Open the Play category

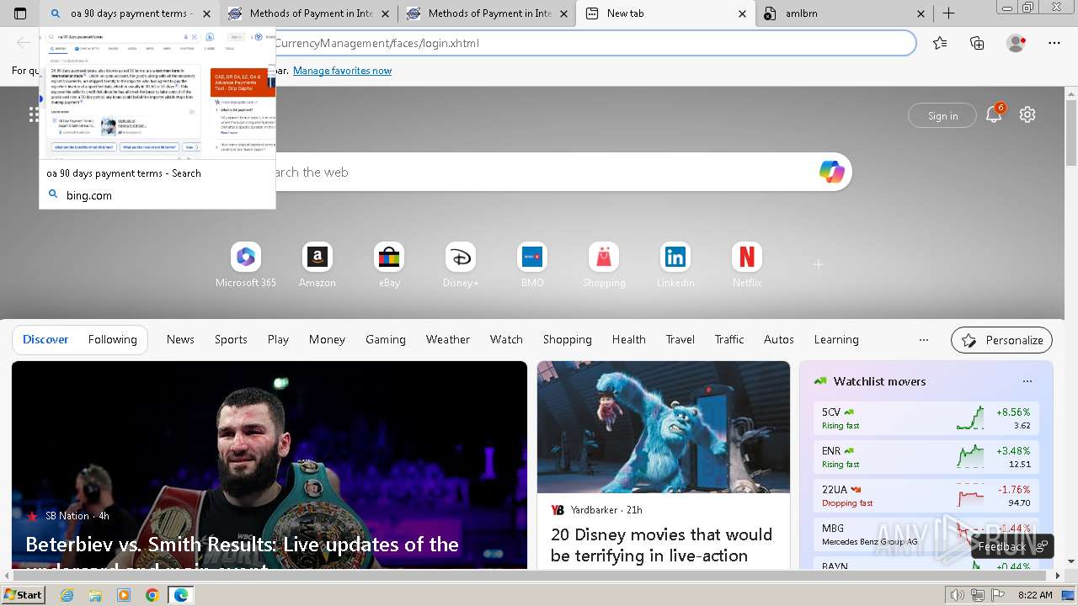278,339
